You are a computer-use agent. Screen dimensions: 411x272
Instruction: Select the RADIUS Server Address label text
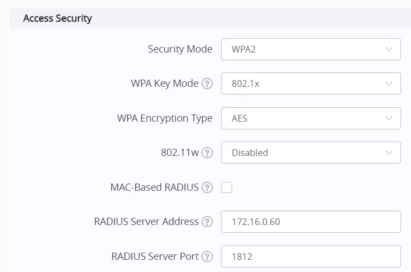tap(146, 222)
